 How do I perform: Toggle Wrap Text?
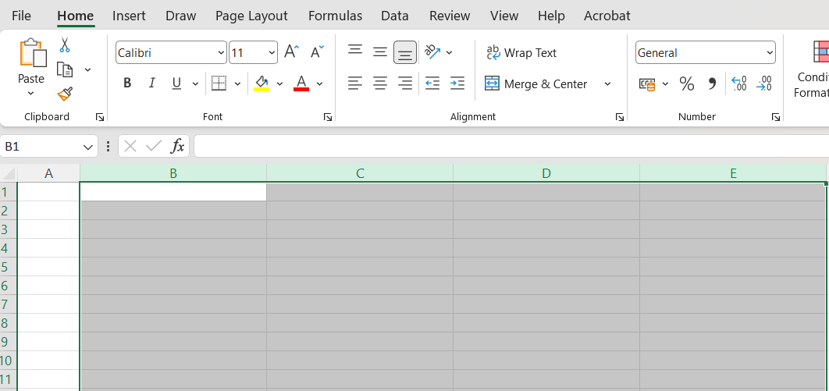tap(521, 53)
